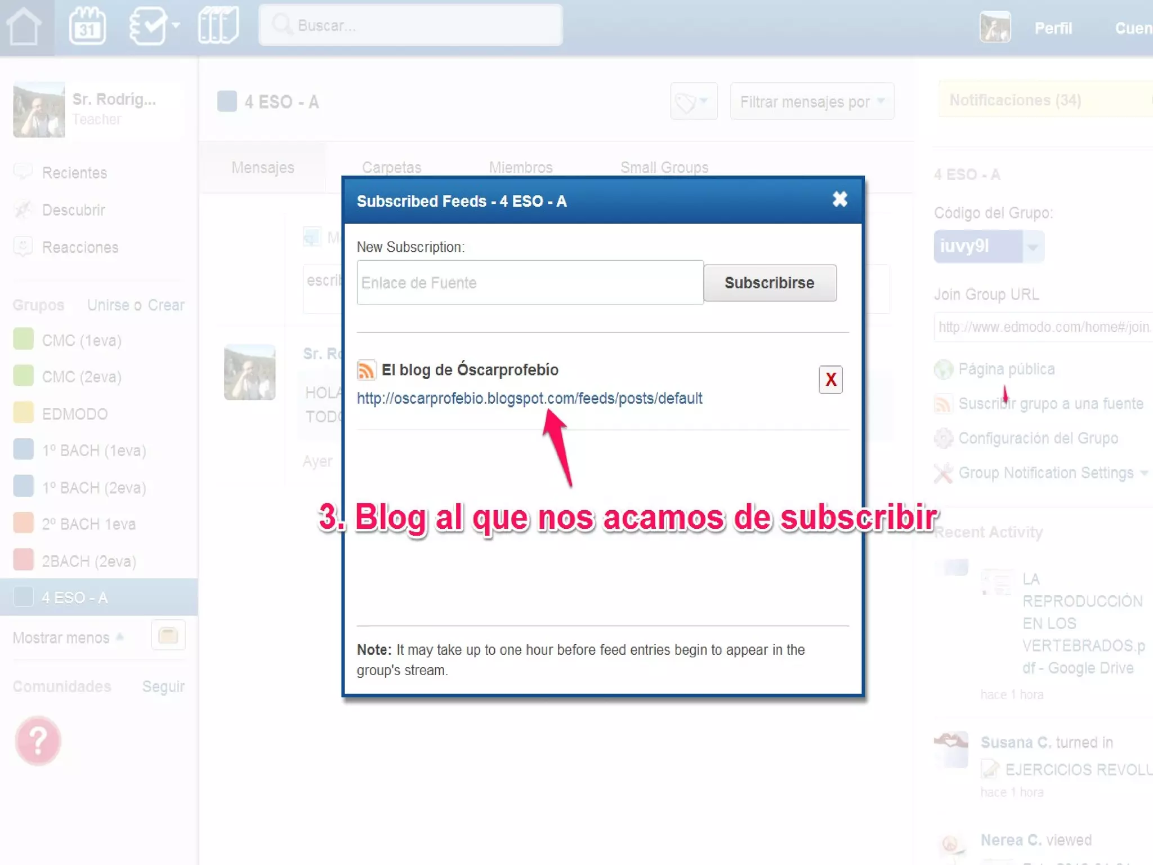The height and width of the screenshot is (865, 1153).
Task: Remove feed with the red X button
Action: click(830, 380)
